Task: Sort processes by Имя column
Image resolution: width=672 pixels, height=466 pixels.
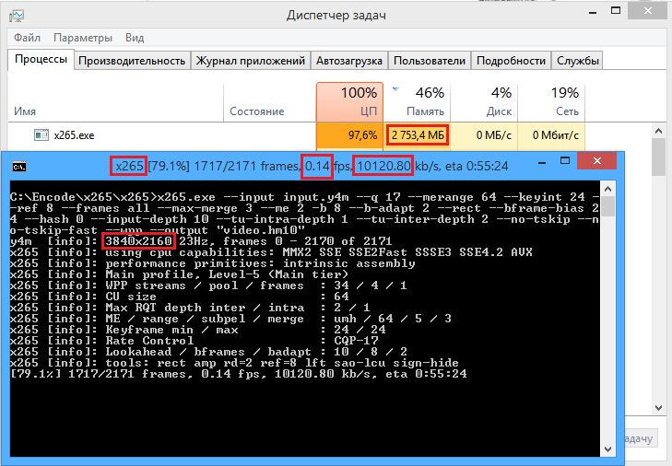Action: pyautogui.click(x=116, y=103)
